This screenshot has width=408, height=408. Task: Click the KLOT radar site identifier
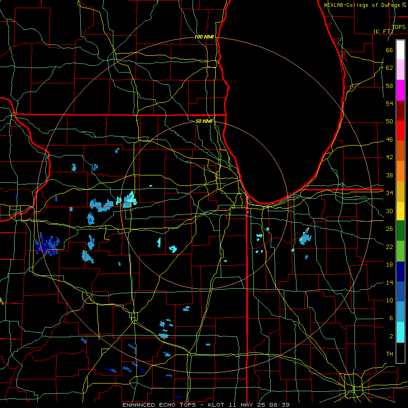pos(217,405)
